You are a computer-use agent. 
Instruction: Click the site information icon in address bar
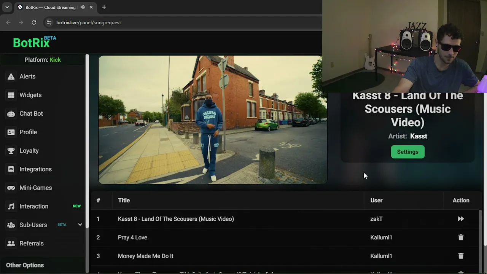tap(49, 22)
